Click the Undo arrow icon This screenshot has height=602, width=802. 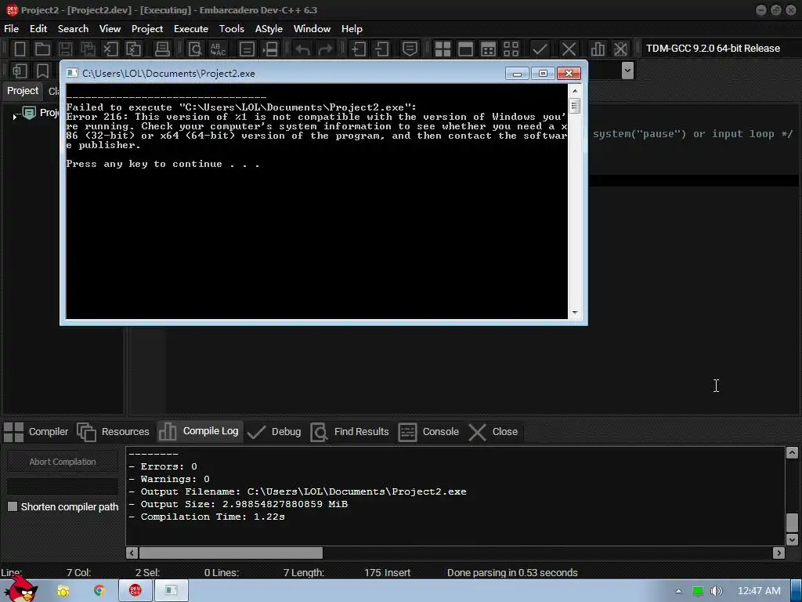(x=303, y=49)
